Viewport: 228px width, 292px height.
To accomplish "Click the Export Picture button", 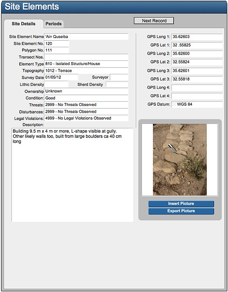I will pos(181,211).
